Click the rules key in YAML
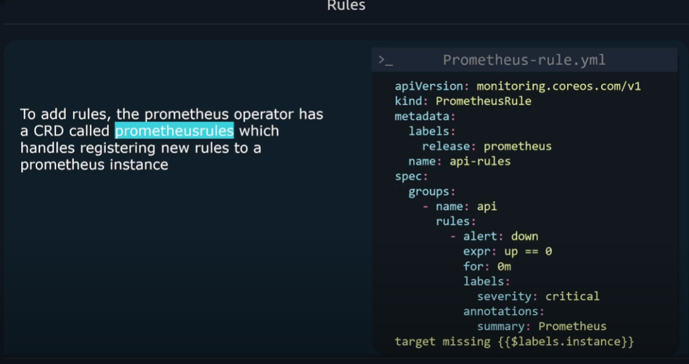 point(454,221)
